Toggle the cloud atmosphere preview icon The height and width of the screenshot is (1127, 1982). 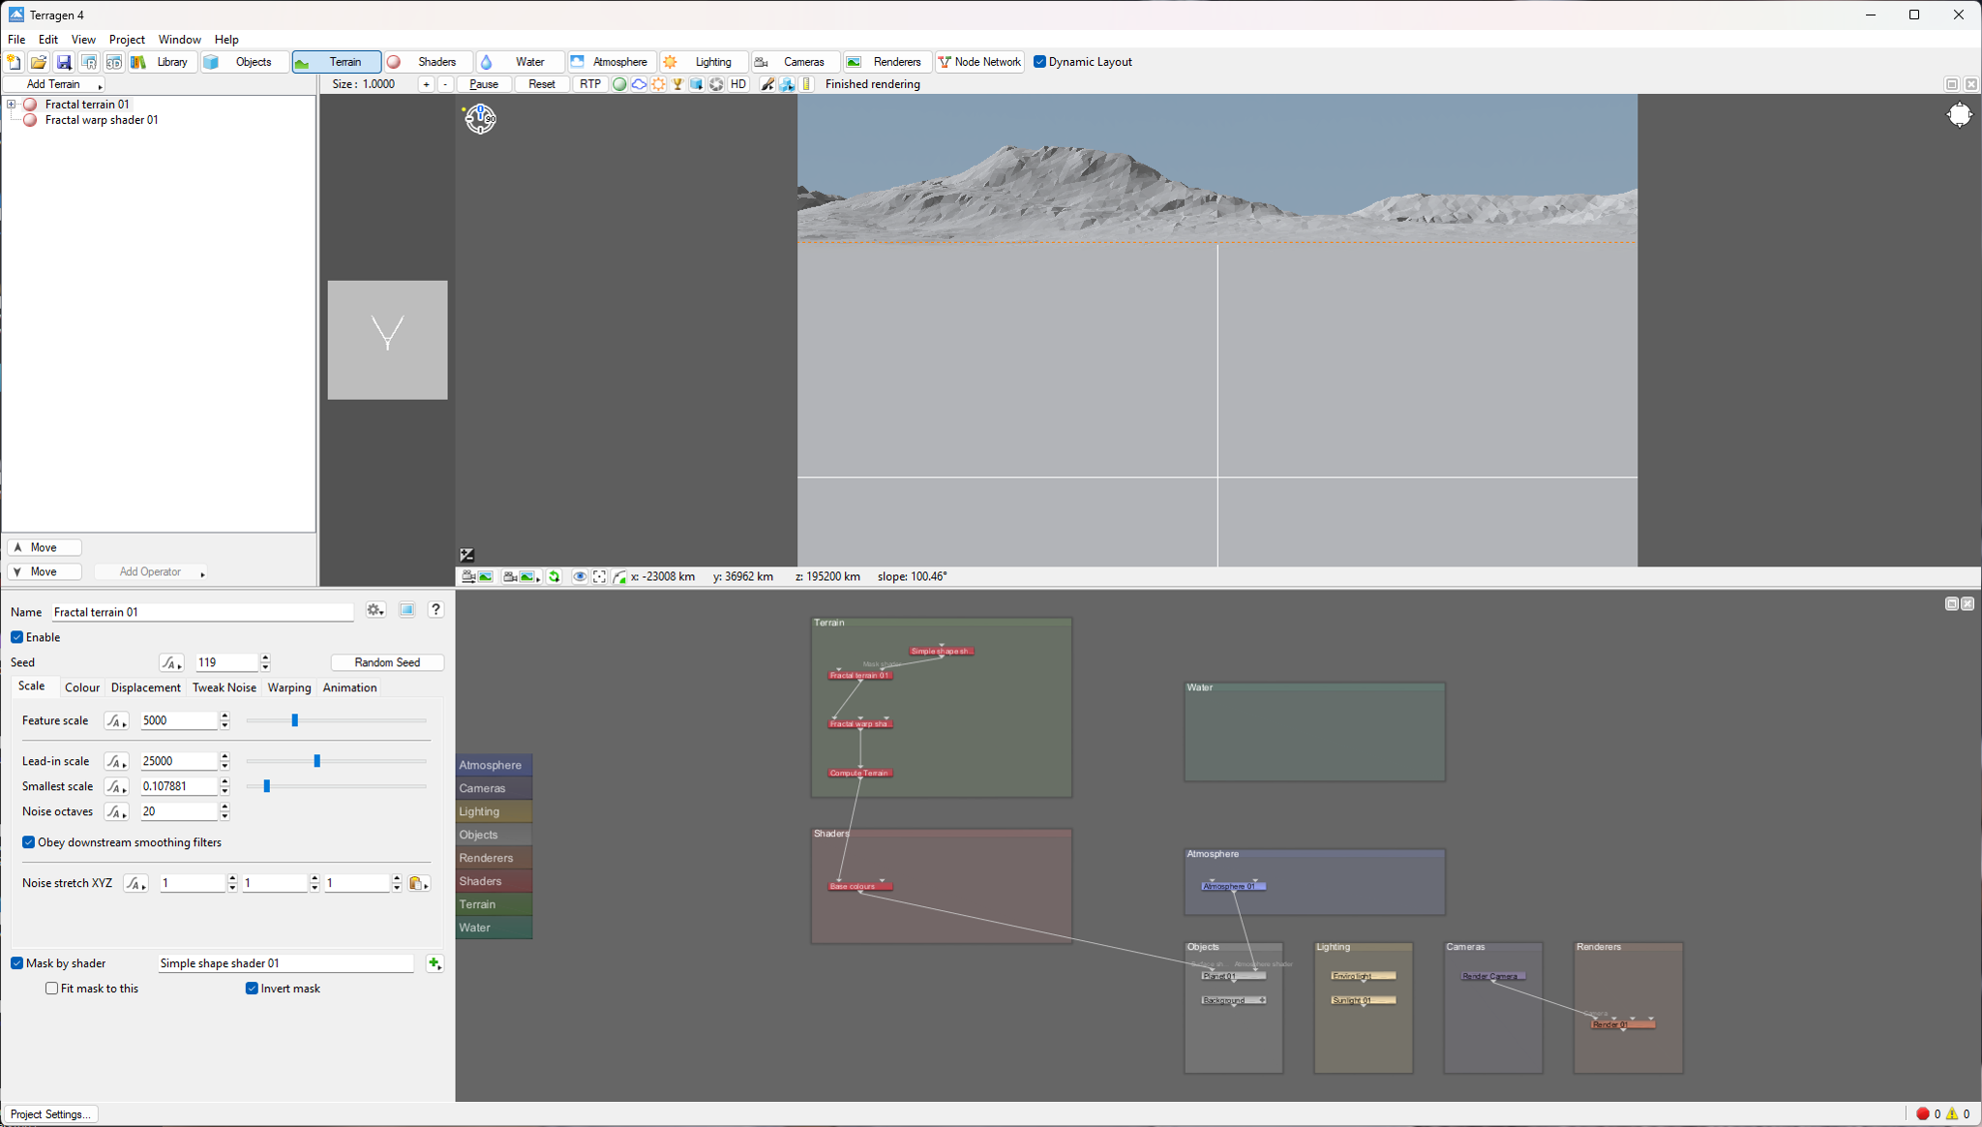point(639,84)
